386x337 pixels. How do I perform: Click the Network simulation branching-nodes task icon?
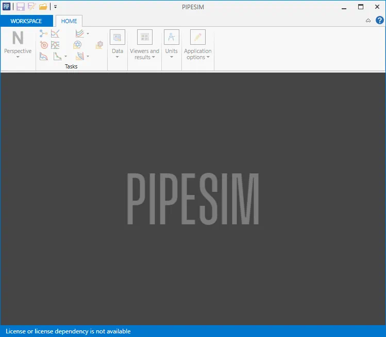point(44,33)
